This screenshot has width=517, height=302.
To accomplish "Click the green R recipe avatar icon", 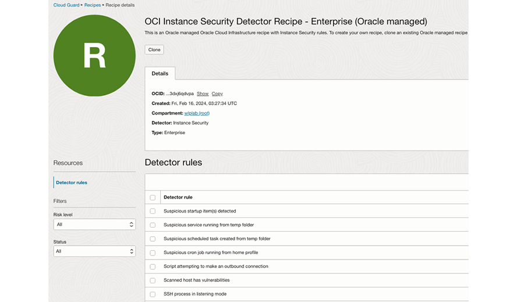I will point(94,55).
